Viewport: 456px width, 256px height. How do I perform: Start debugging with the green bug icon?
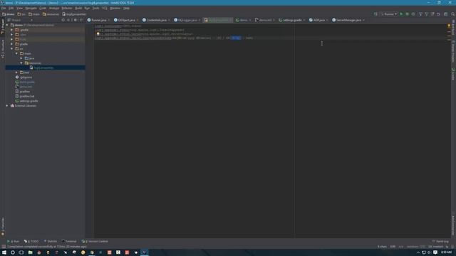[x=407, y=14]
